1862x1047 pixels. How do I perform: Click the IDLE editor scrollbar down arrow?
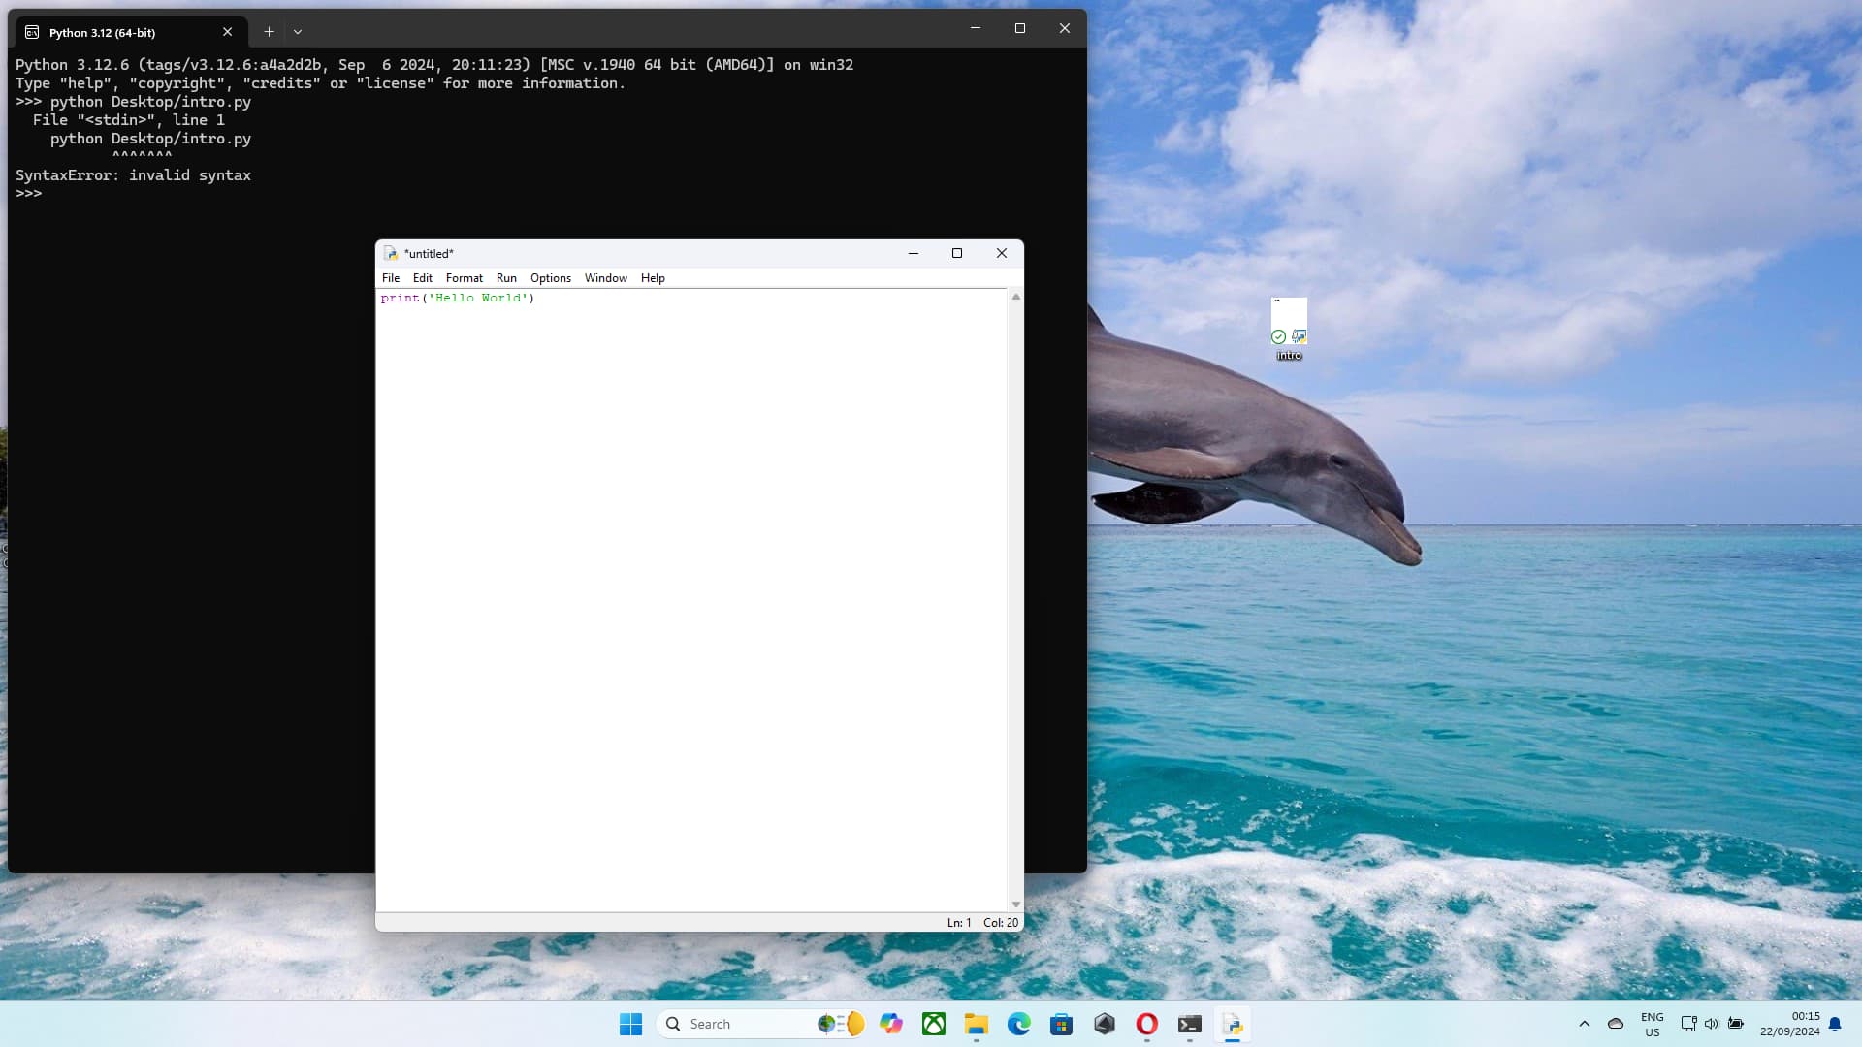coord(1015,904)
